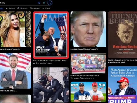Select the active Twitter tab
The height and width of the screenshot is (103, 137).
tap(2, 8)
